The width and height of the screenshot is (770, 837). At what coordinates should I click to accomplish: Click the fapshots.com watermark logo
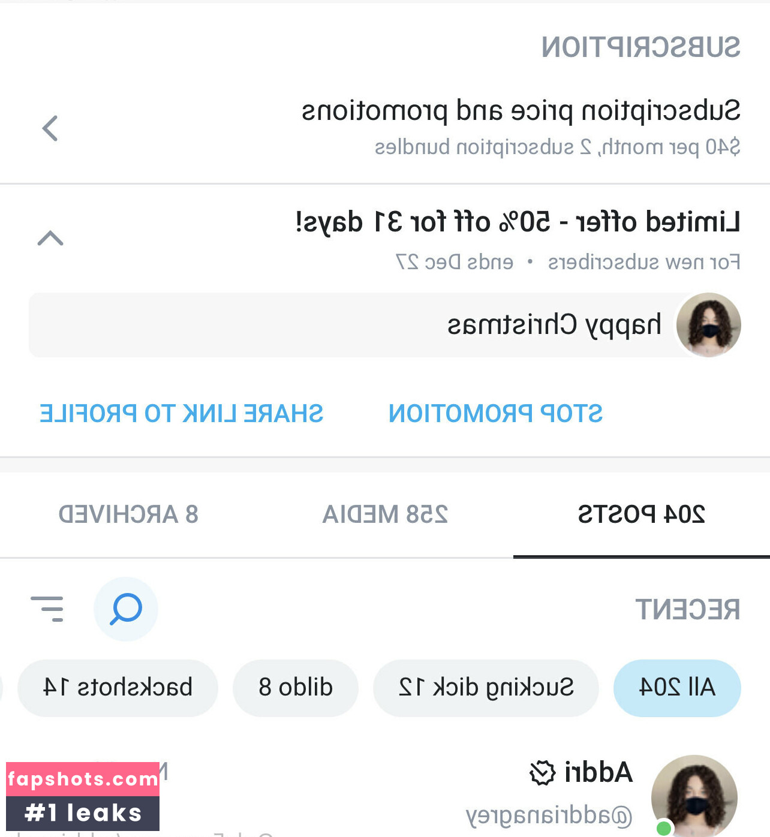(x=83, y=796)
